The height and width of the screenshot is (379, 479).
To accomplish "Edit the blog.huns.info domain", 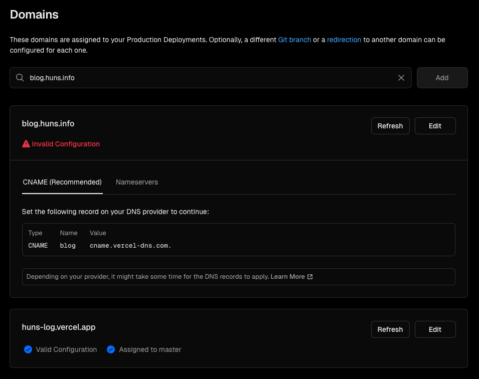I will (x=435, y=126).
